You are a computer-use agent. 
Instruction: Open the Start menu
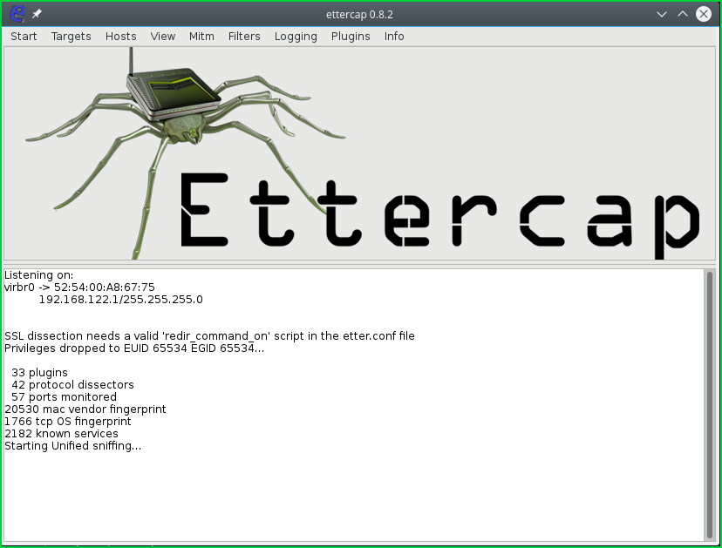(24, 37)
